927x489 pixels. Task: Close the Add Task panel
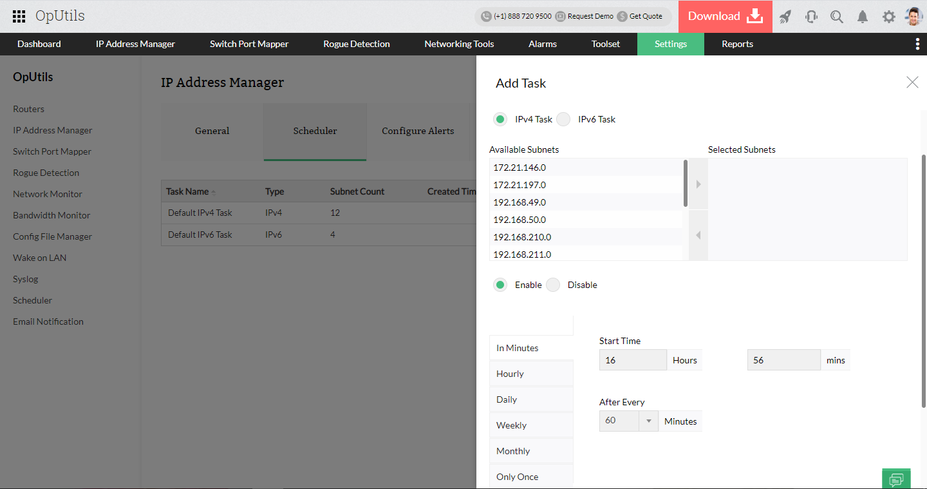pos(912,82)
